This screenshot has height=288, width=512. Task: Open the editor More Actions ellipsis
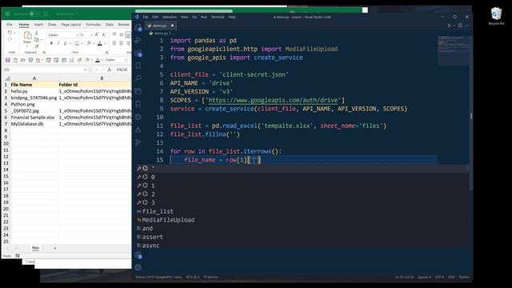click(x=467, y=26)
